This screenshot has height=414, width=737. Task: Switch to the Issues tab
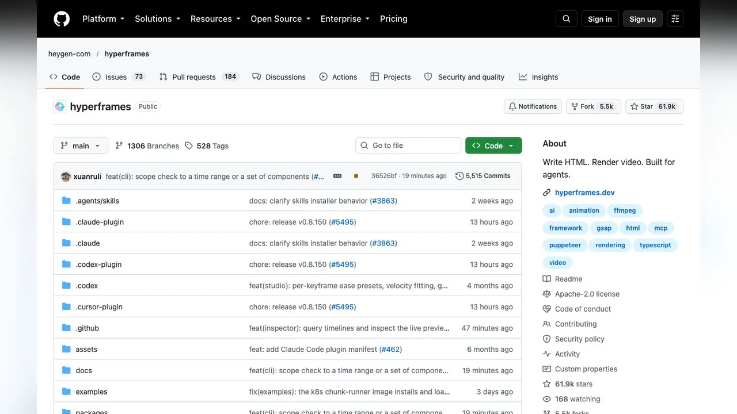coord(119,77)
